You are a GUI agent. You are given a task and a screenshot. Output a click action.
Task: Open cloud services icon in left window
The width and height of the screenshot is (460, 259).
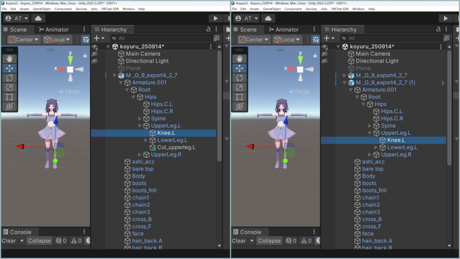[x=38, y=18]
